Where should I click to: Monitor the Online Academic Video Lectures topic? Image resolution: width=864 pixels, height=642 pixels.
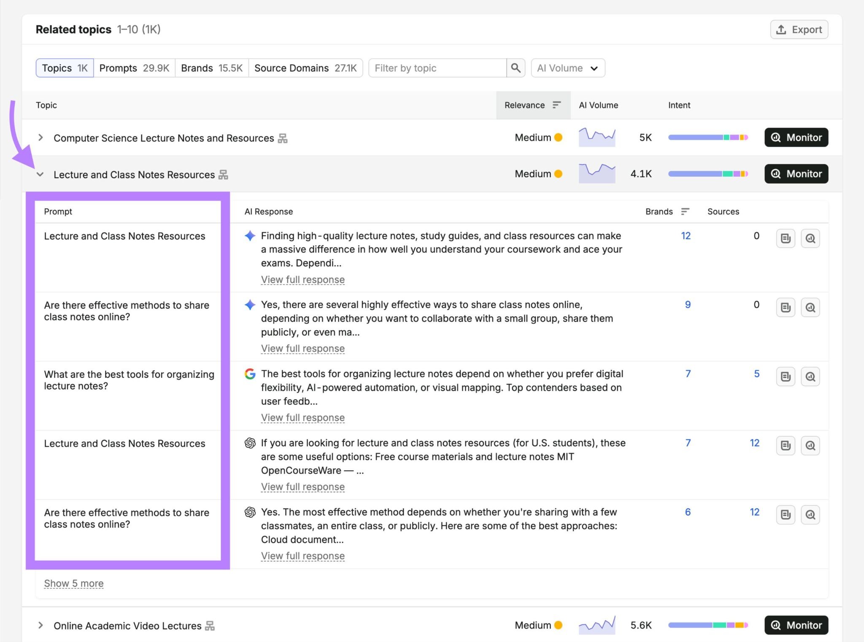pos(796,625)
